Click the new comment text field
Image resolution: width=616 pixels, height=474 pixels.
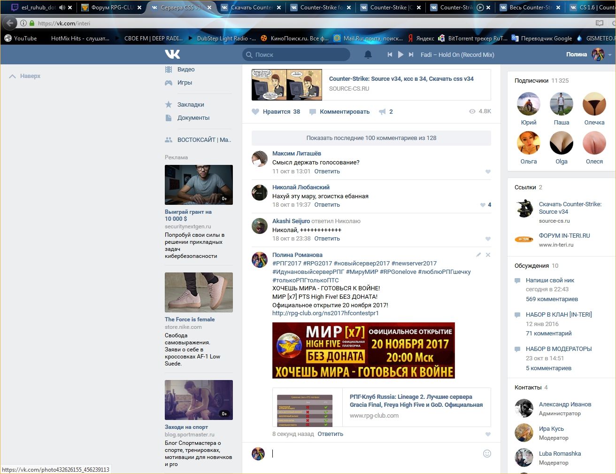[373, 453]
